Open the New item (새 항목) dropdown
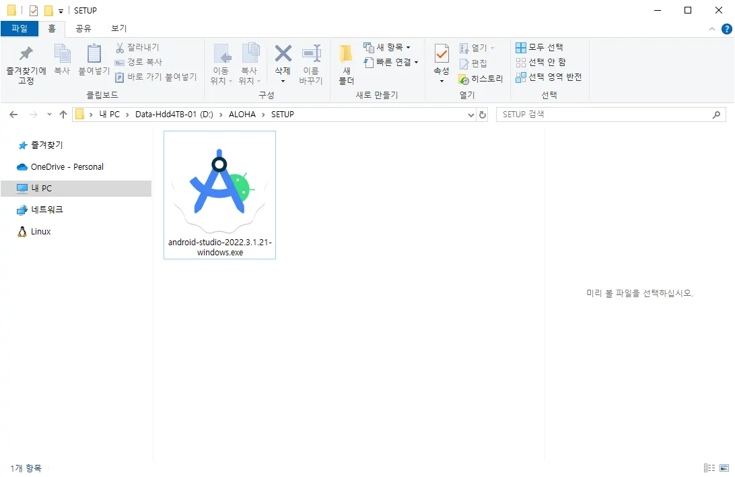Viewport: 735px width, 477px height. pos(387,47)
